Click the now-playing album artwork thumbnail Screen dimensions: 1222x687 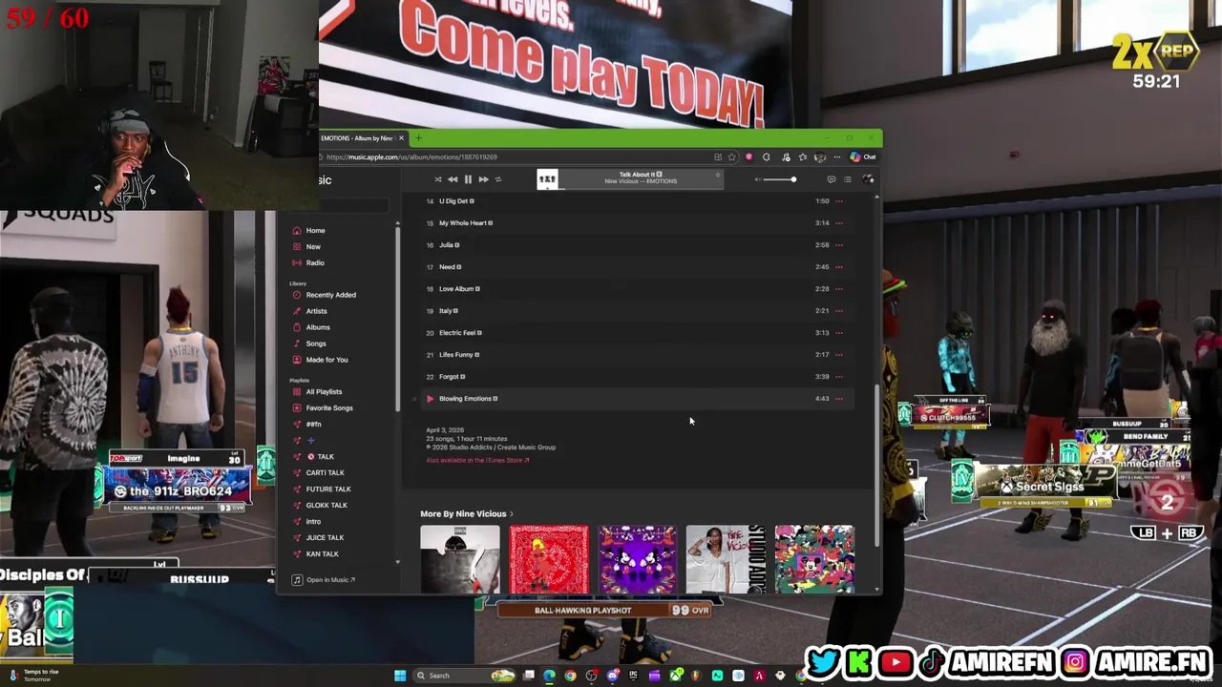tap(547, 179)
